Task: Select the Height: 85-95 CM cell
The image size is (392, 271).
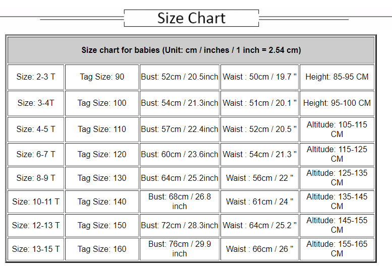Action: 337,77
